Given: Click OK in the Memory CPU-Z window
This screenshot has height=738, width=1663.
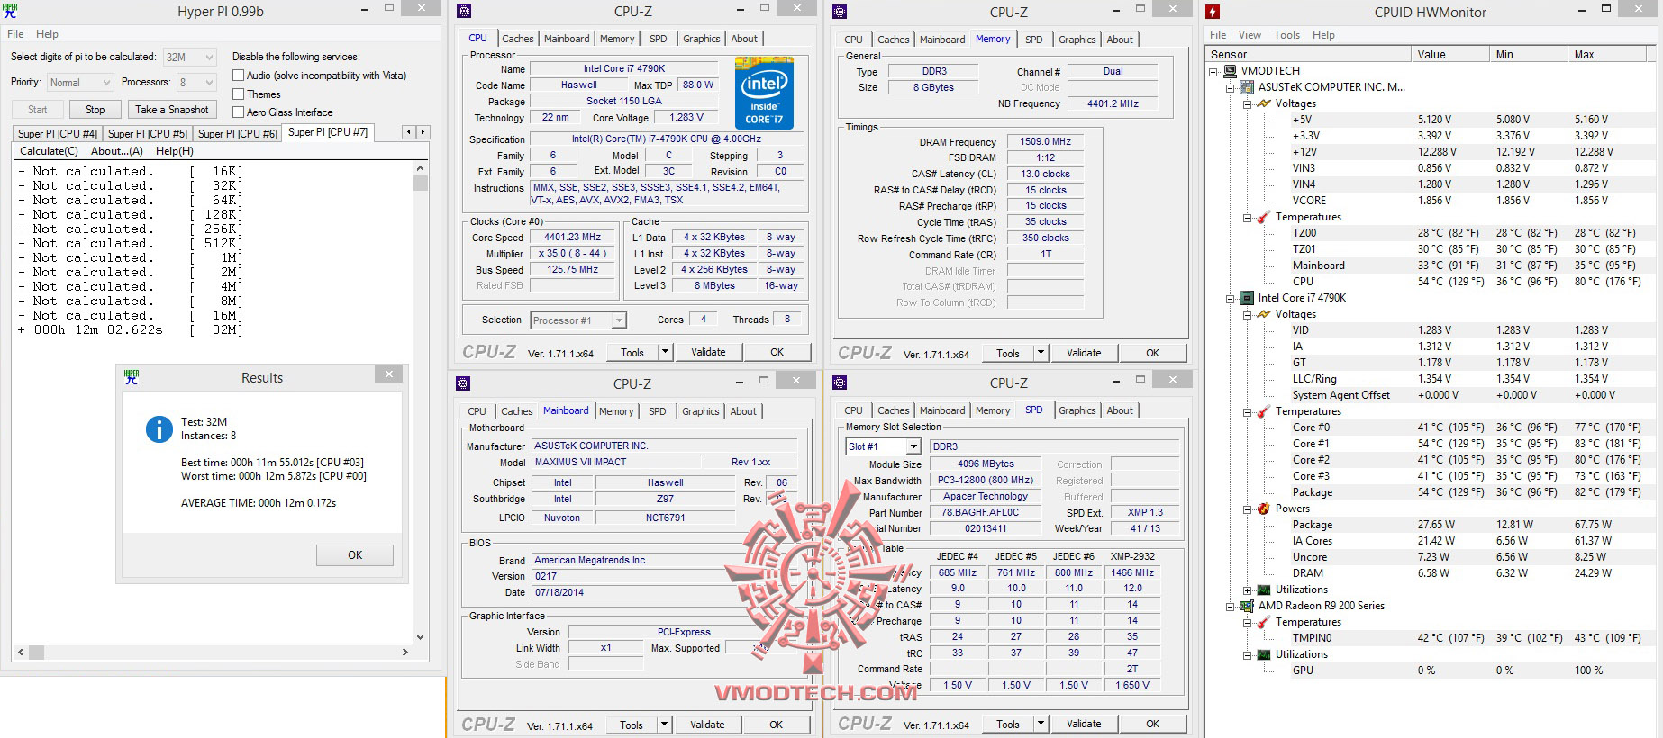Looking at the screenshot, I should [x=1152, y=353].
